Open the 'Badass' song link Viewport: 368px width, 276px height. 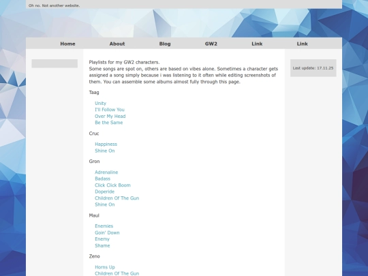[x=102, y=179]
